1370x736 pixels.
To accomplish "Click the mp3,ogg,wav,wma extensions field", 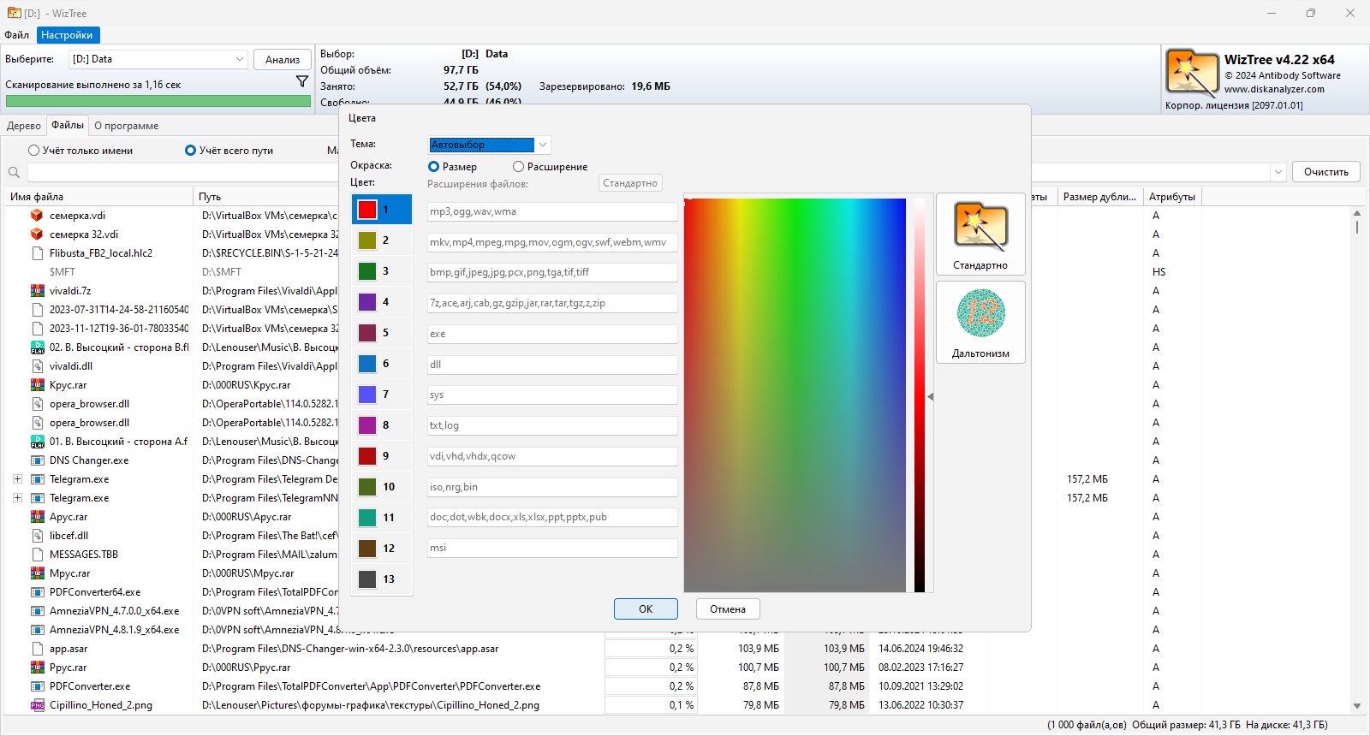I will 552,211.
